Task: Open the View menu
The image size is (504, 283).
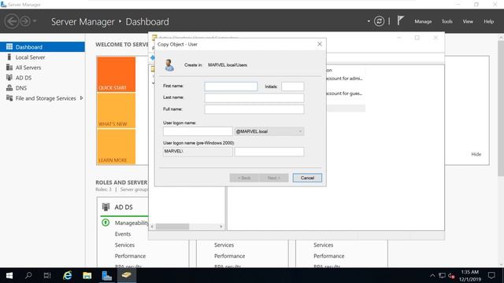Action: (468, 21)
